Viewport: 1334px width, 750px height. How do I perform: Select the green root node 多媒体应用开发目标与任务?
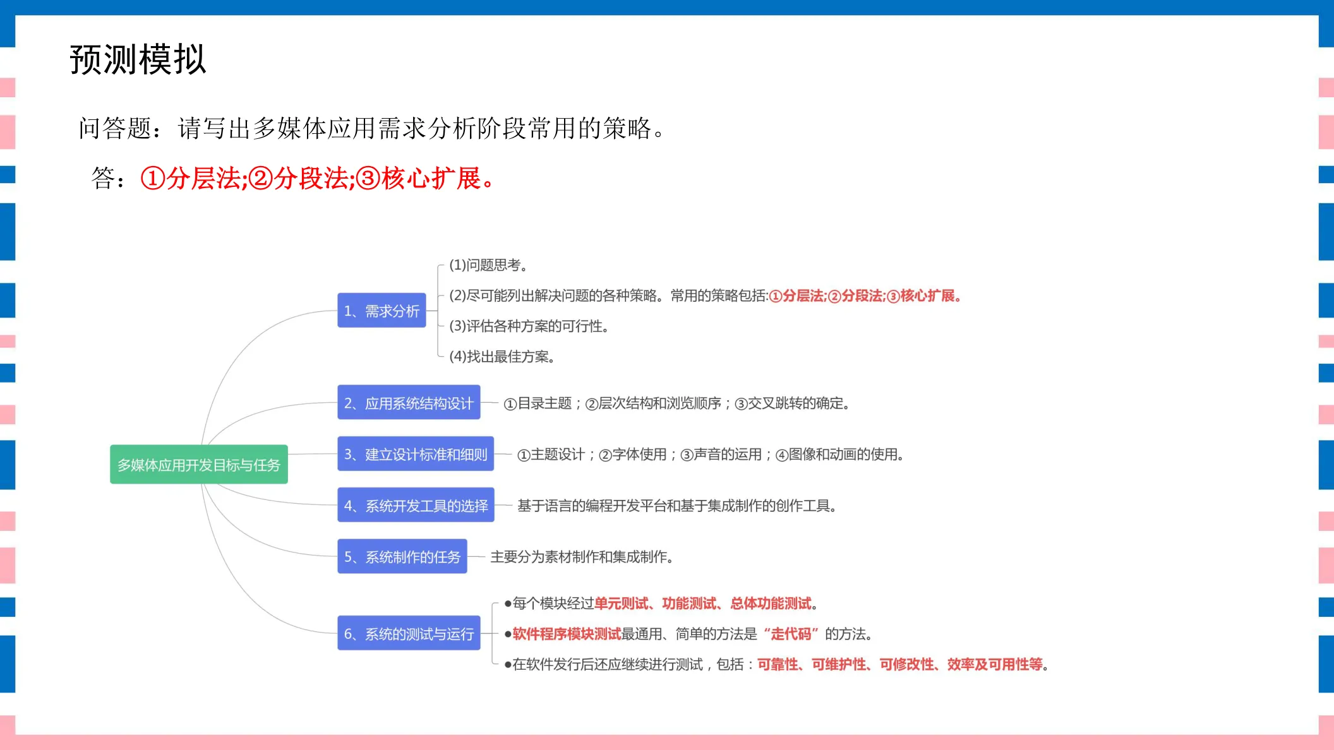[x=199, y=465]
